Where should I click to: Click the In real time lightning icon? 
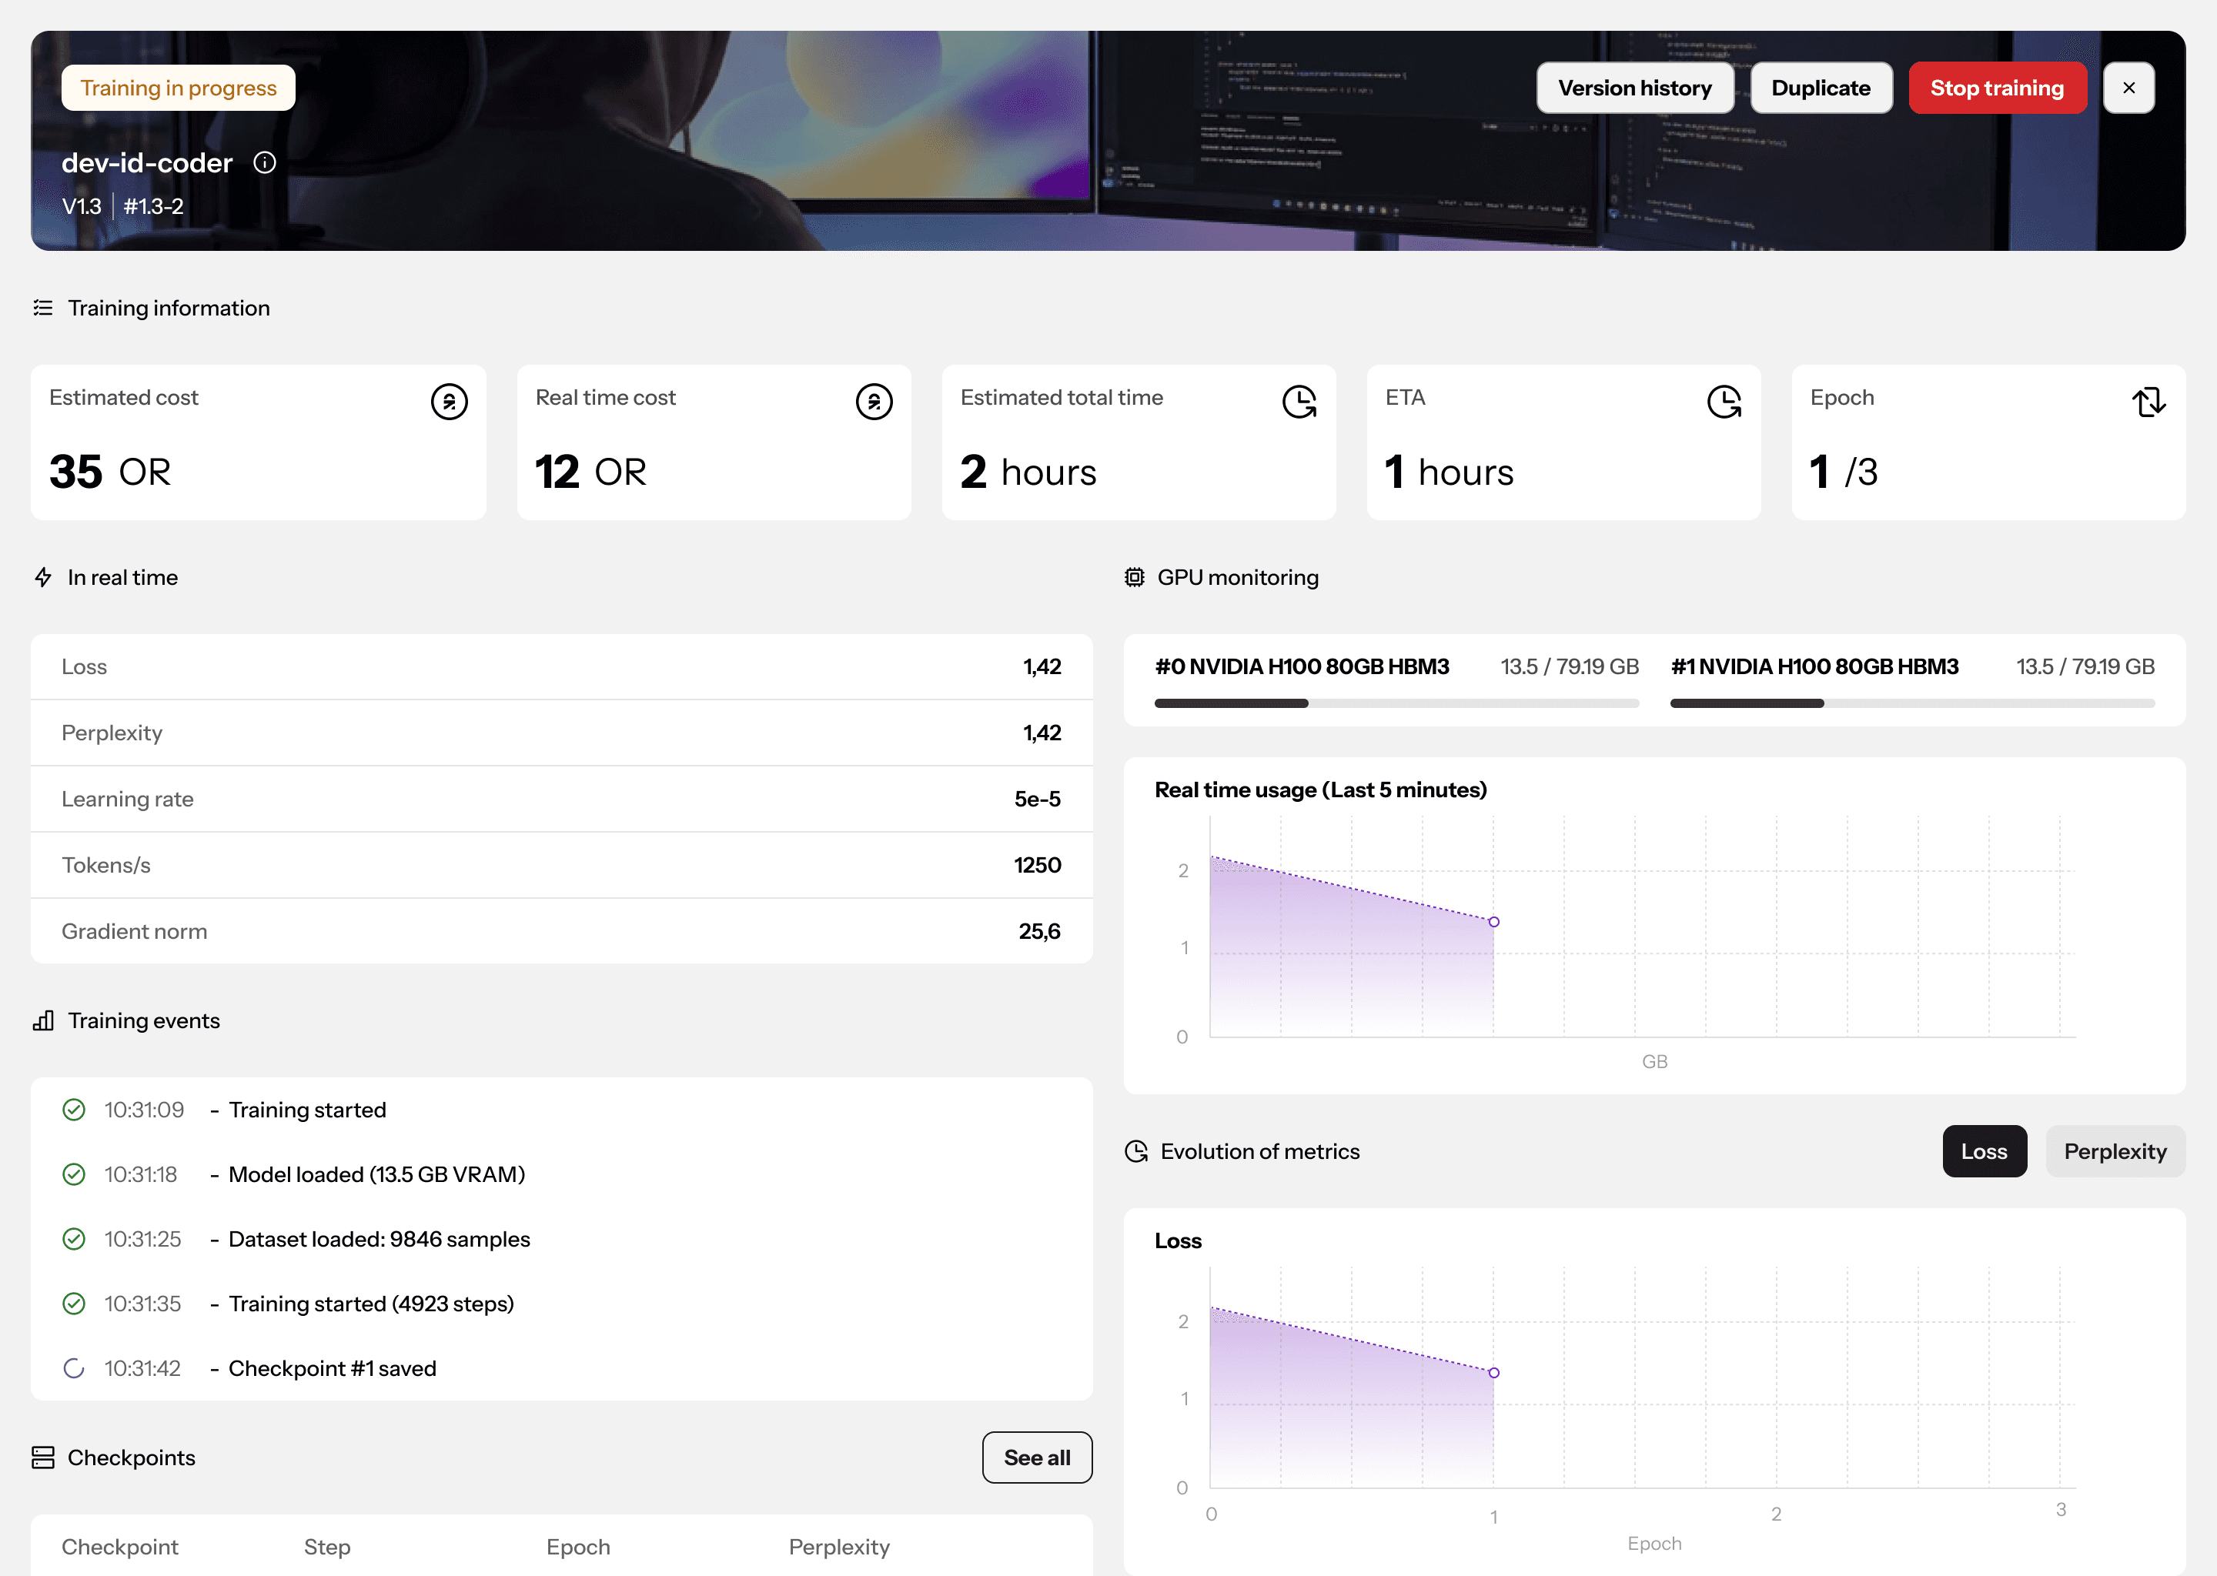point(42,577)
